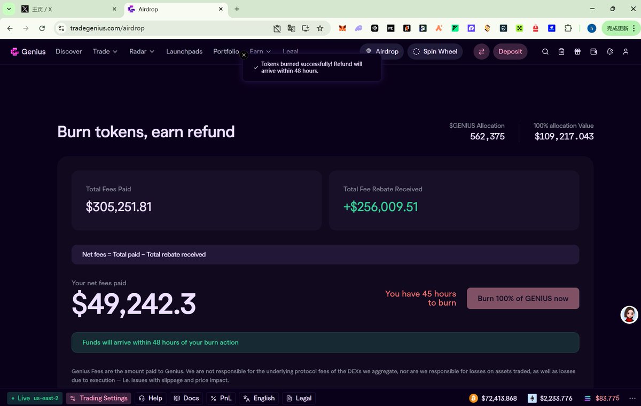
Task: Go to Launchpads in navigation
Action: (184, 51)
